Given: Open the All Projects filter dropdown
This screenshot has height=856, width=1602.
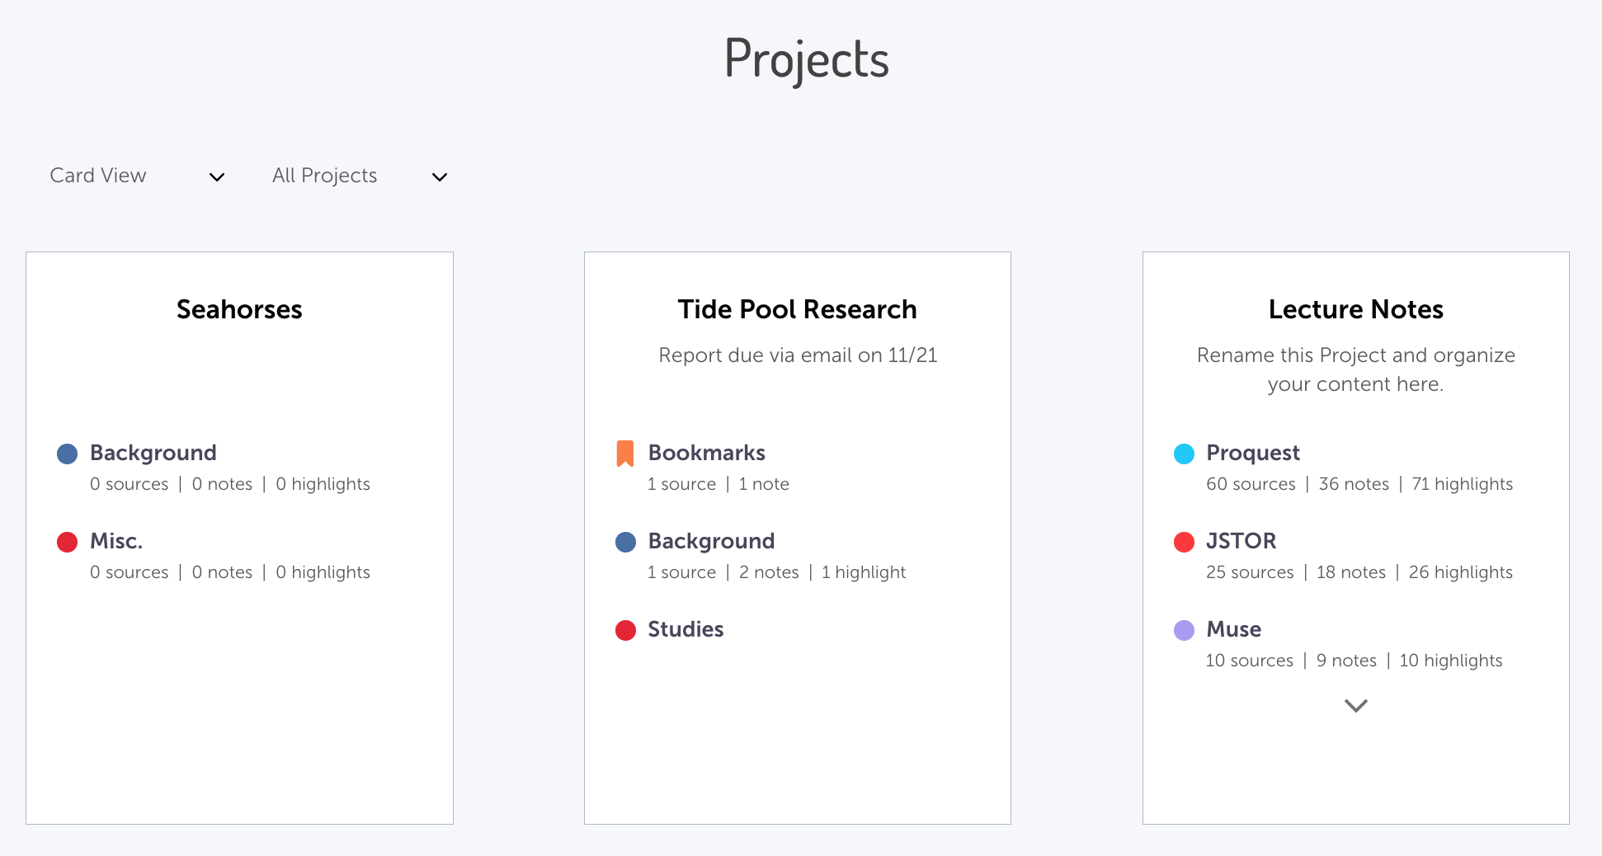Looking at the screenshot, I should [360, 176].
